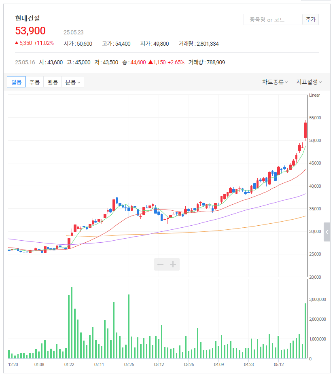Image resolution: width=335 pixels, height=379 pixels.
Task: Click the 시가: 50,600 opening price
Action: (x=78, y=44)
